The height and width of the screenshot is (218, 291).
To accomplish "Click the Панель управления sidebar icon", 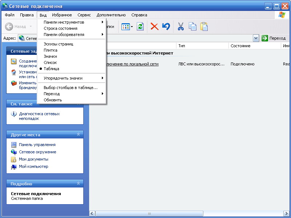I will (x=14, y=145).
